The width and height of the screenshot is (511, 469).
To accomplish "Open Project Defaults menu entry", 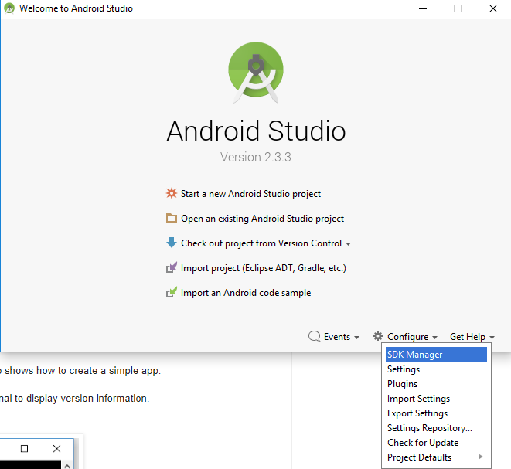I will (436, 457).
